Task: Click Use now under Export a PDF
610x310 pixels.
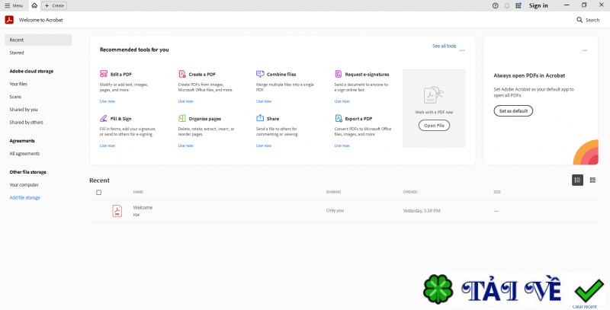Action: [342, 145]
